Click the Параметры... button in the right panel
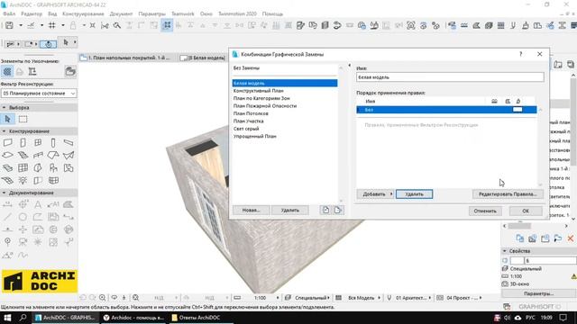The image size is (577, 324). 538,293
